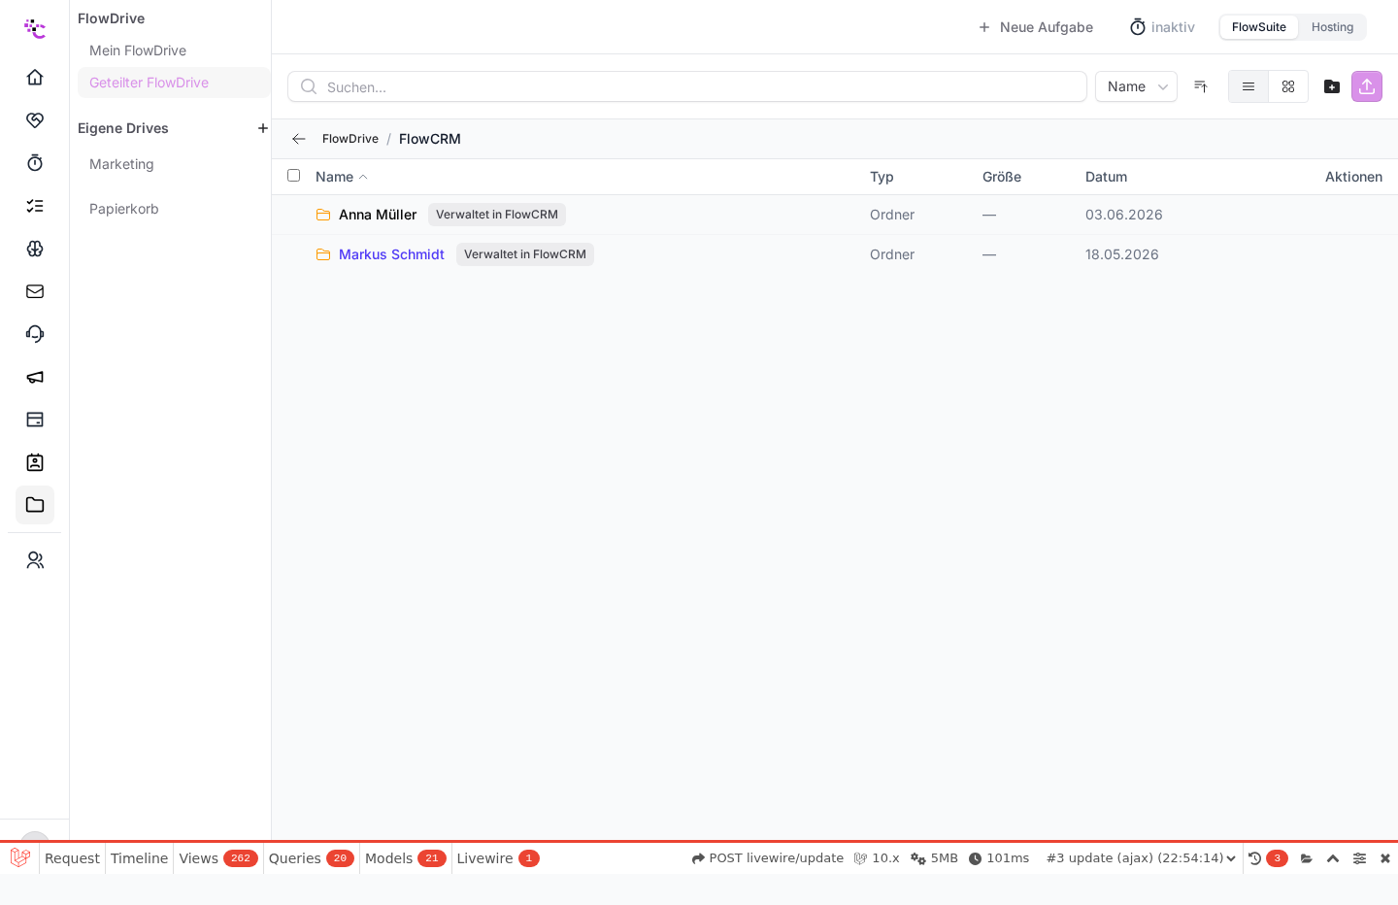Viewport: 1398px width, 905px height.
Task: Open Papierkorb
Action: [x=124, y=209]
